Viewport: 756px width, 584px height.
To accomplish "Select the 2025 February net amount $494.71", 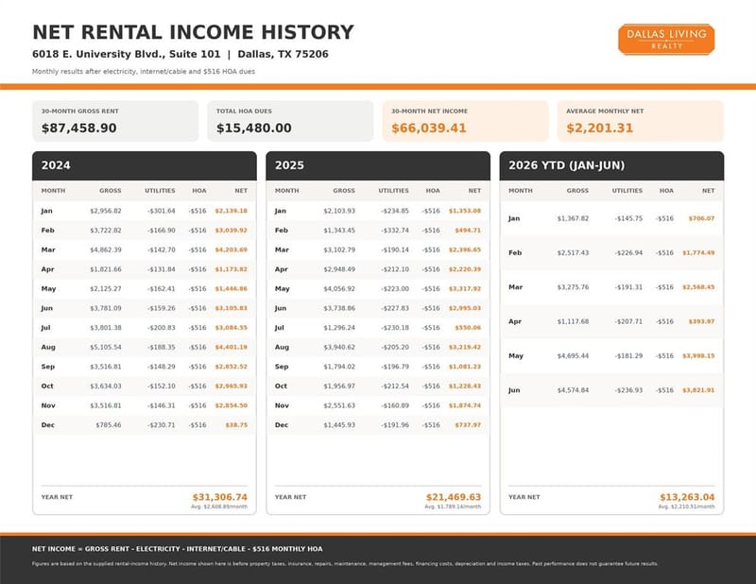I will [468, 230].
